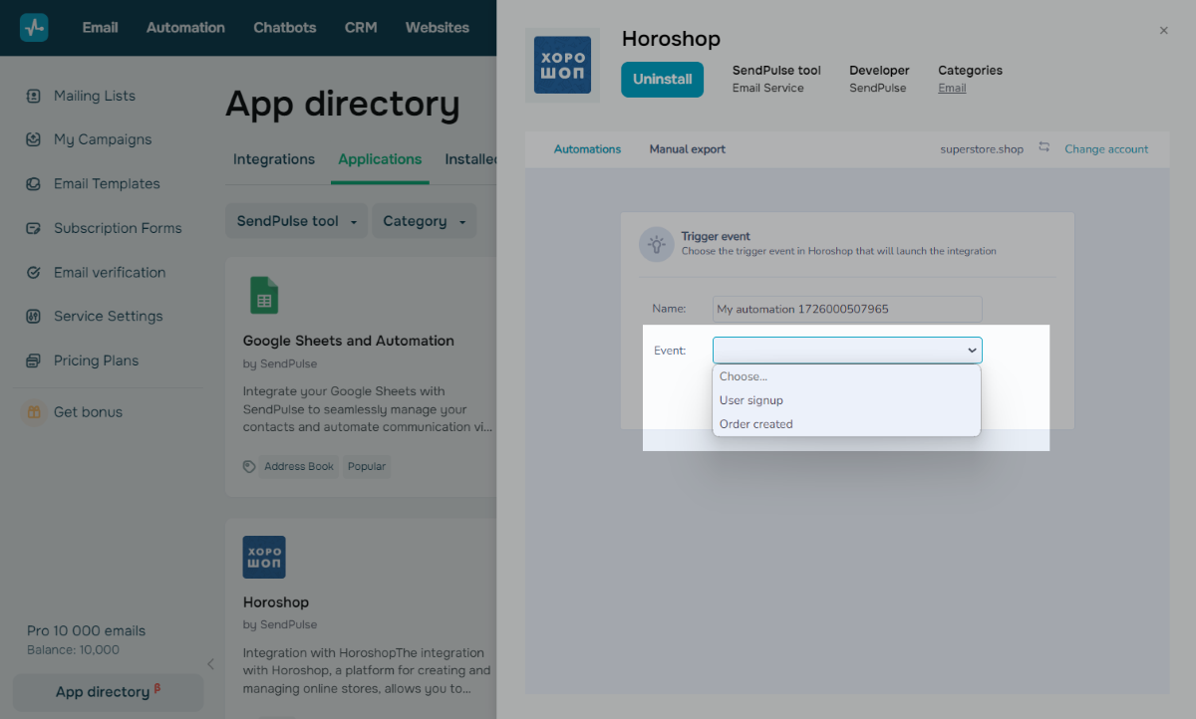Open the Automation top menu
The width and height of the screenshot is (1196, 719).
pos(185,28)
